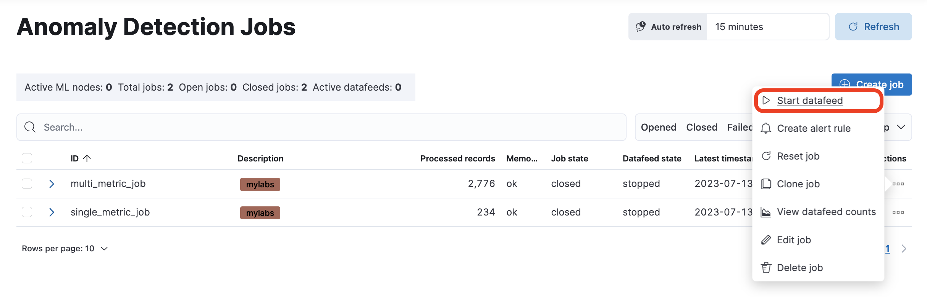
Task: Click the Delete job trash icon
Action: point(766,268)
